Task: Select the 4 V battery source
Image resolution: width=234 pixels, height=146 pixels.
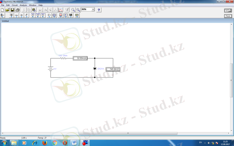Action: (x=51, y=69)
